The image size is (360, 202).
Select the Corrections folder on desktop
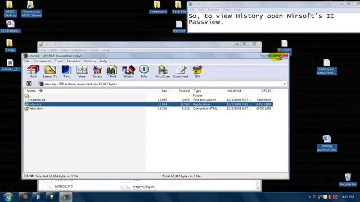click(x=158, y=7)
